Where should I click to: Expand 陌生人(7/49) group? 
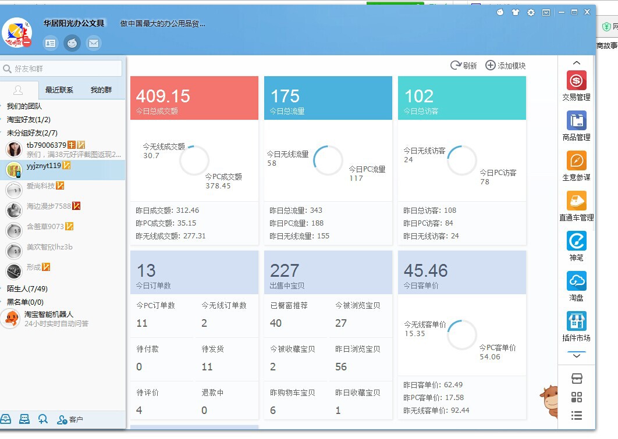pyautogui.click(x=27, y=289)
